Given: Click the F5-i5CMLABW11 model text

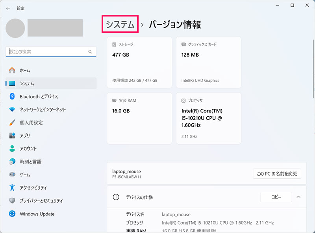Looking at the screenshot, I should click(x=126, y=177).
